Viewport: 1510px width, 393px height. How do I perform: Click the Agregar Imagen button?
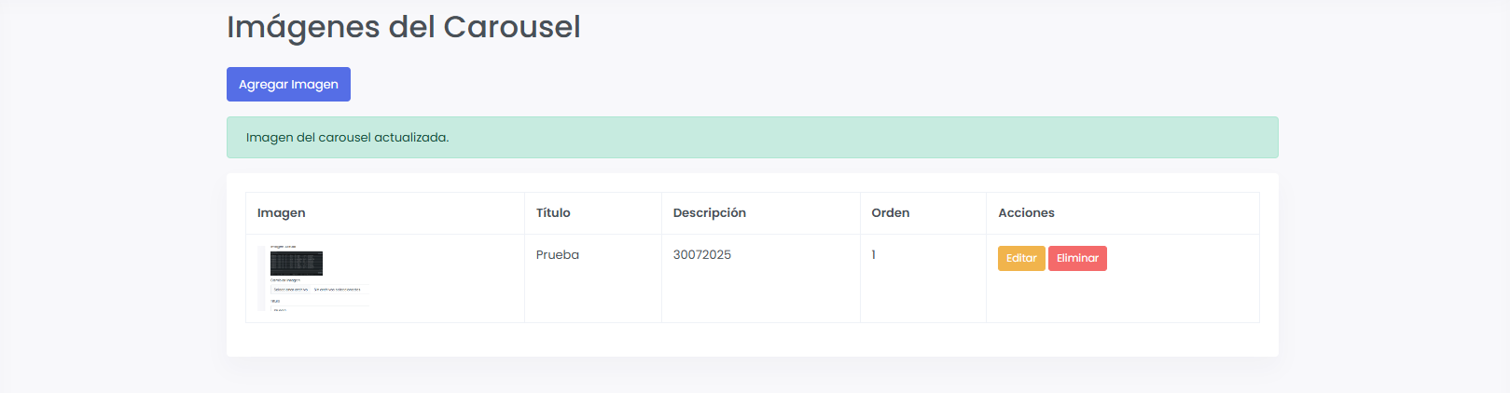[x=288, y=85]
